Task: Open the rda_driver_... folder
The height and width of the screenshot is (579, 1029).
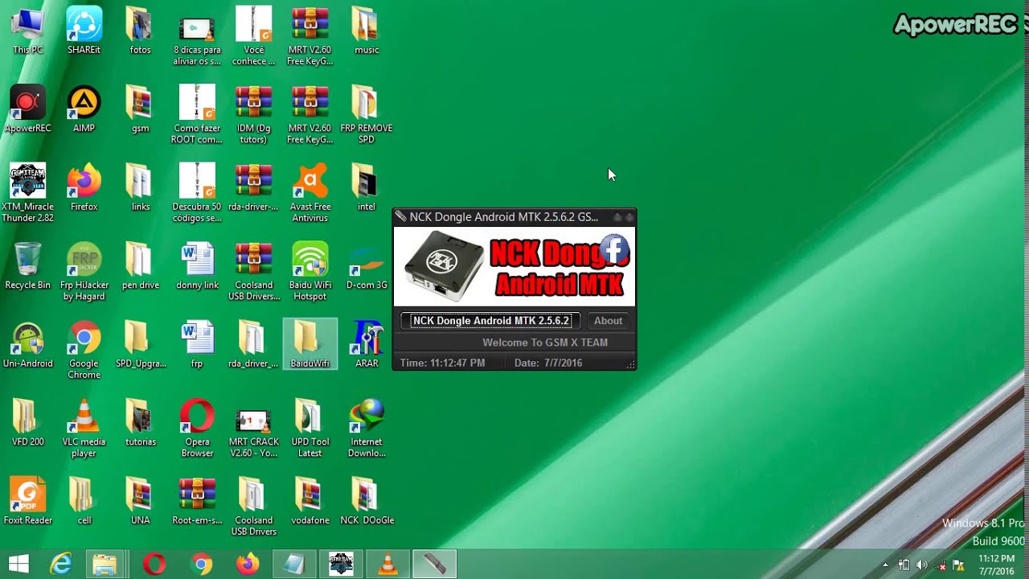Action: [253, 344]
